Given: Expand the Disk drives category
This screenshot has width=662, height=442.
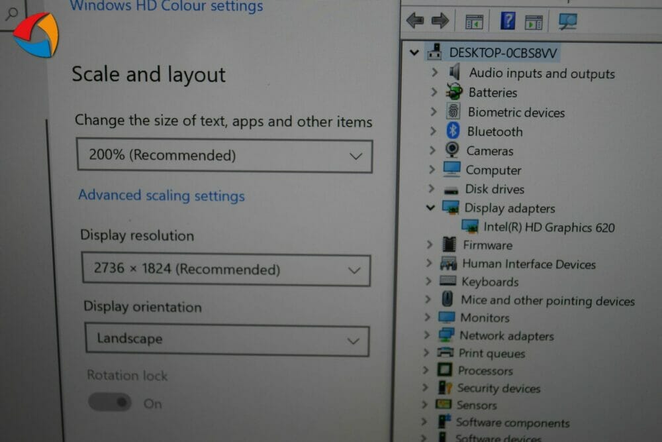Looking at the screenshot, I should coord(431,188).
